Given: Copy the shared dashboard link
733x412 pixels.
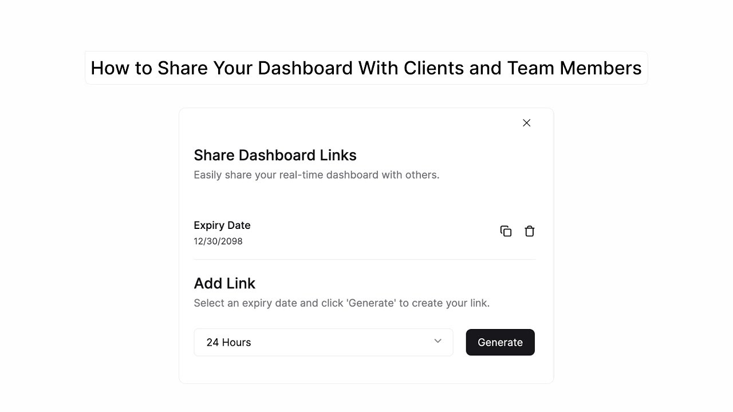Looking at the screenshot, I should [506, 231].
